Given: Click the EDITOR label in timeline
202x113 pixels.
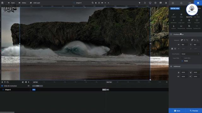Looking at the screenshot, I should pyautogui.click(x=35, y=82).
